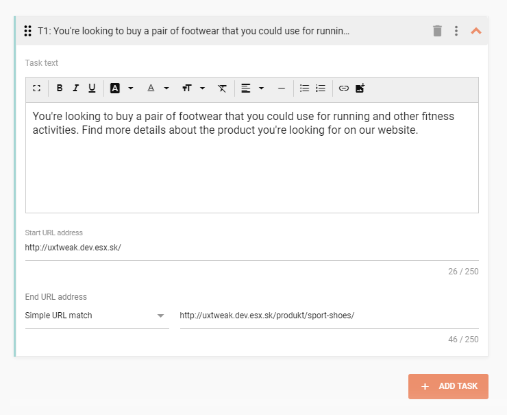507x415 pixels.
Task: Click the Start URL address field
Action: pyautogui.click(x=252, y=248)
